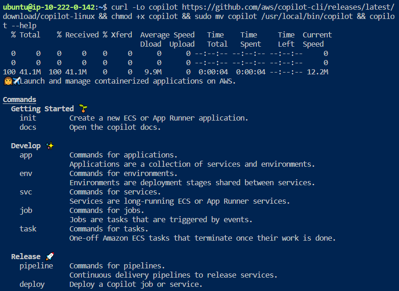Click 'Commands for jobs.' description
The image size is (399, 291).
pyautogui.click(x=107, y=211)
